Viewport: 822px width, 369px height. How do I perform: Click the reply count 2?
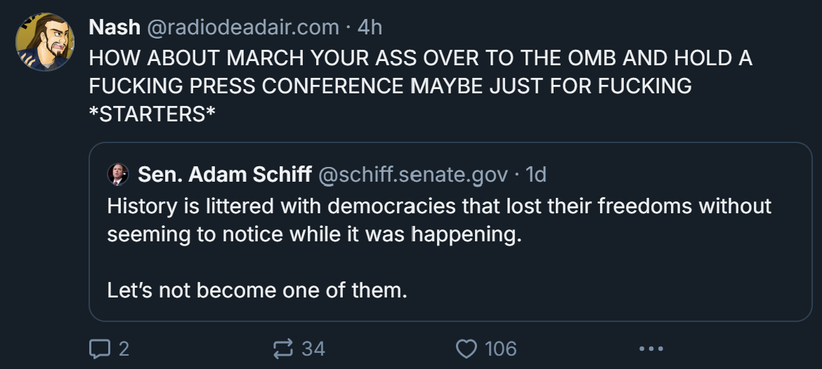[x=124, y=349]
